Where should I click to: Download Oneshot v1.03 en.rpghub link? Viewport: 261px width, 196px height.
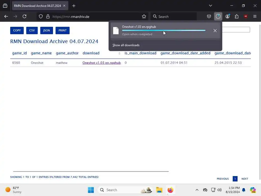coord(101,63)
